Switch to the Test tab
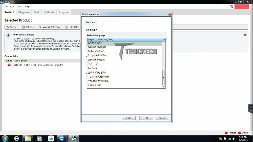Screen dimensions: 253x142 (36, 12)
